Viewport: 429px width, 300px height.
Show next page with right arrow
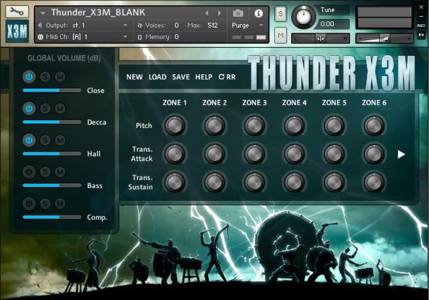coord(401,154)
